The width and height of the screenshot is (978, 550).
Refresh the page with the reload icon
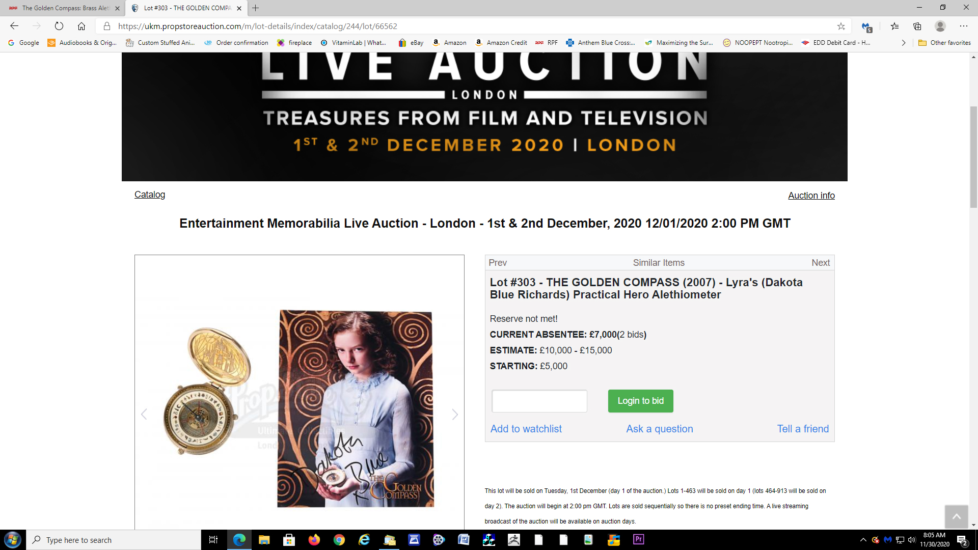point(59,26)
